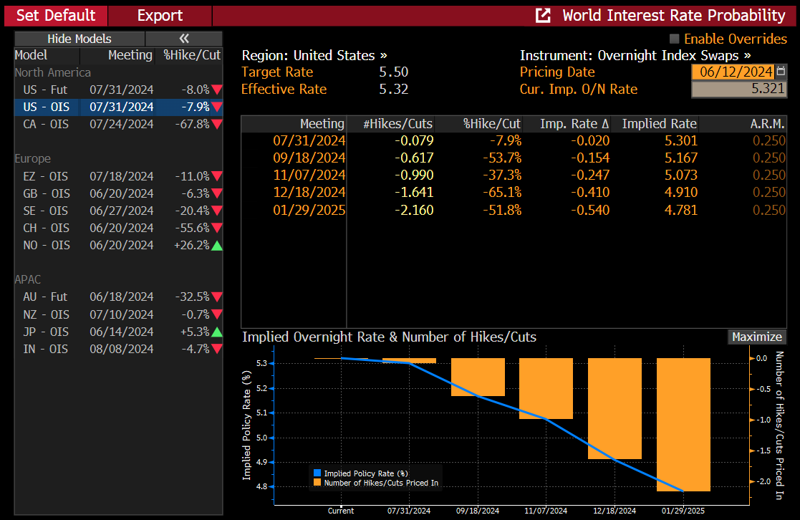Select NO - OIS model row
Viewport: 800px width, 520px height.
[x=118, y=246]
